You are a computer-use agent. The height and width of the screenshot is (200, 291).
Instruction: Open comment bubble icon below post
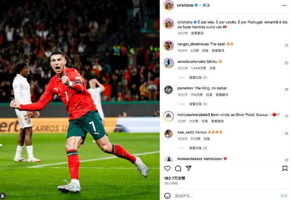tap(178, 168)
